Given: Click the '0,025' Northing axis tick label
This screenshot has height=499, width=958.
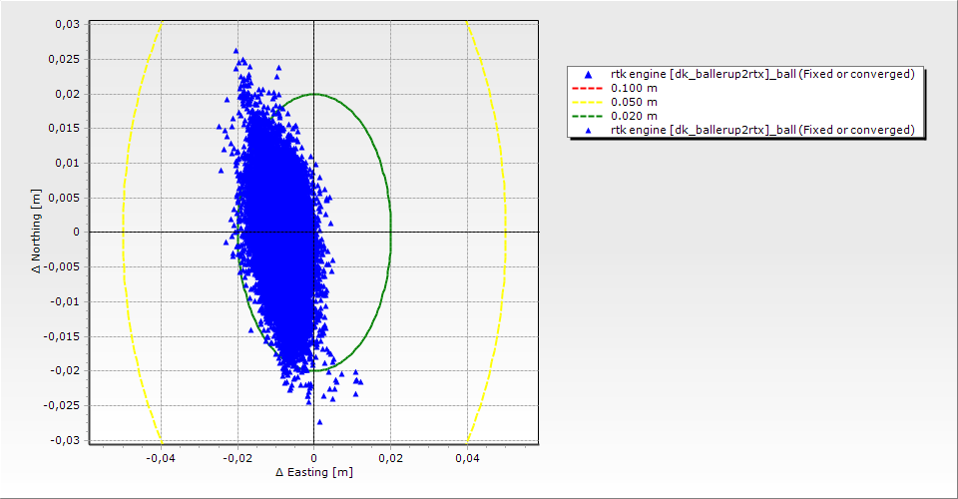Looking at the screenshot, I should click(64, 59).
